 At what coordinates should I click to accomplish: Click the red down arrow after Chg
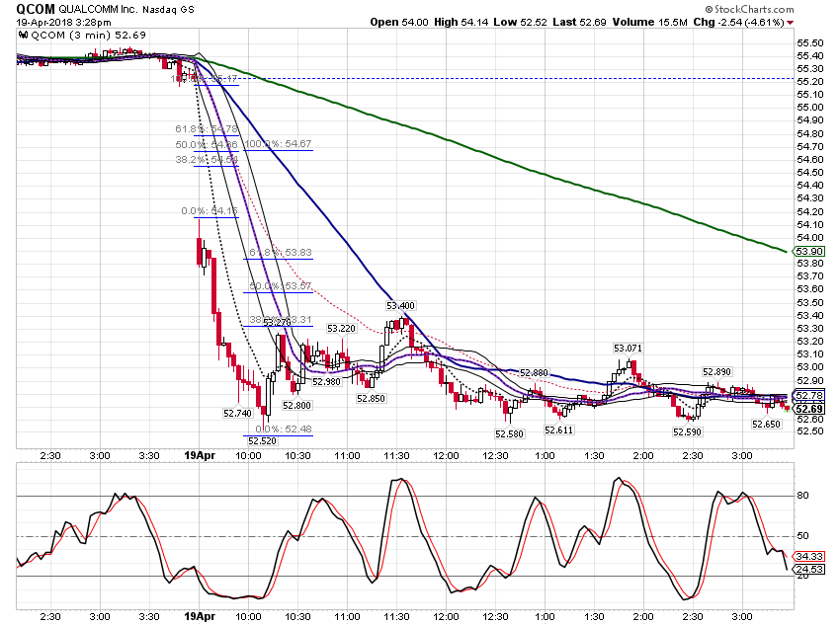[x=791, y=23]
